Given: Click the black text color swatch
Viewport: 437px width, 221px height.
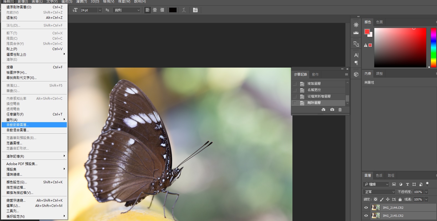Looking at the screenshot, I should pyautogui.click(x=173, y=10).
